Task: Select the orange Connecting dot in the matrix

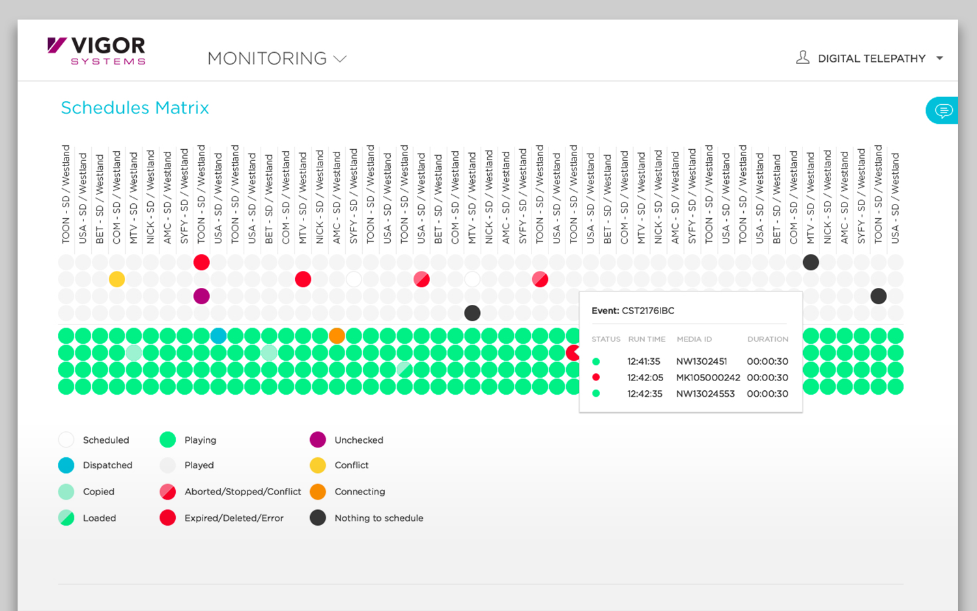Action: pyautogui.click(x=337, y=336)
